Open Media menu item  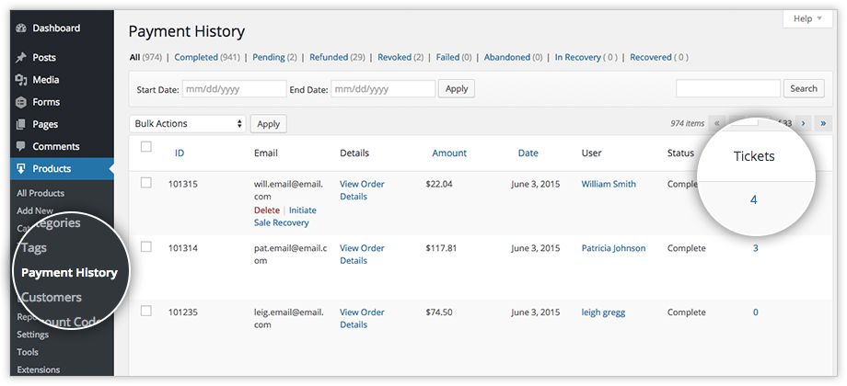pos(46,80)
